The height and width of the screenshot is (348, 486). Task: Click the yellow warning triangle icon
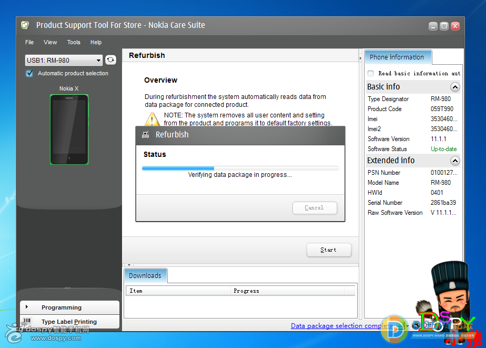click(x=153, y=119)
